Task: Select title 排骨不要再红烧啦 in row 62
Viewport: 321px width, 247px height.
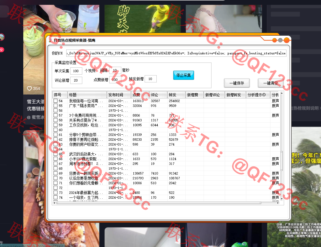Action: 86,139
